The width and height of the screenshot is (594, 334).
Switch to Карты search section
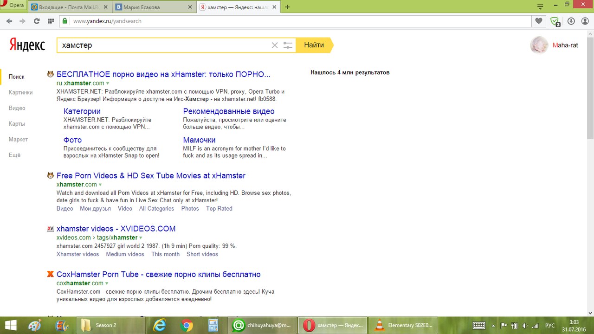(17, 124)
